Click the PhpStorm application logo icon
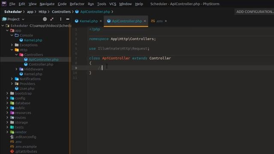Screen dimensions: 274x154 point(4,4)
